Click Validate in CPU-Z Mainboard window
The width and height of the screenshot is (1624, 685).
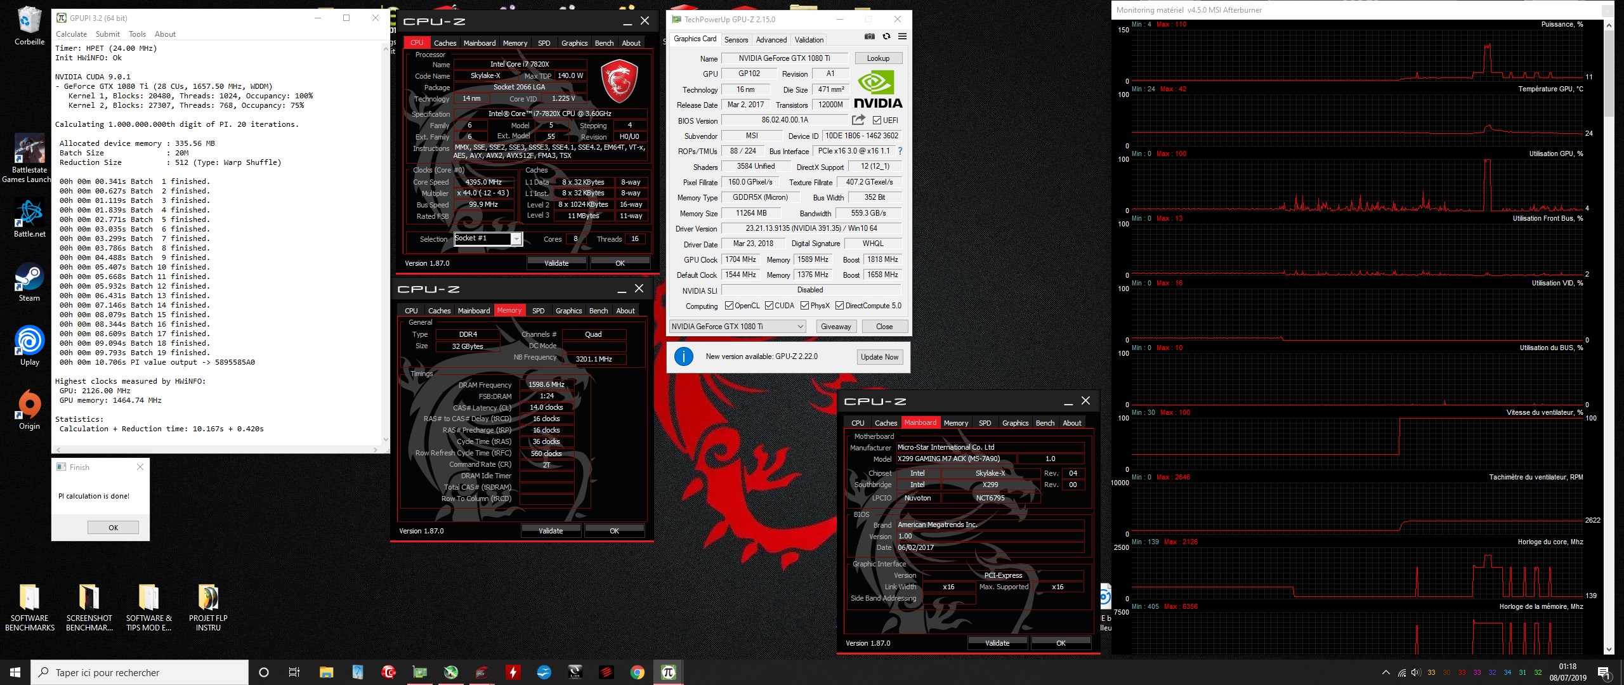(997, 643)
